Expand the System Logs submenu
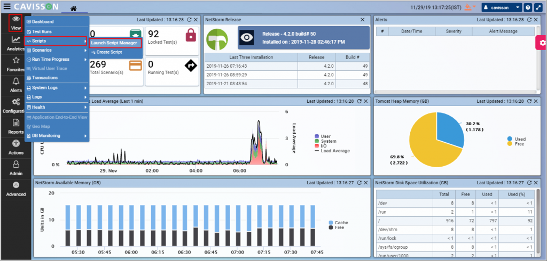The width and height of the screenshot is (547, 261). click(x=57, y=88)
